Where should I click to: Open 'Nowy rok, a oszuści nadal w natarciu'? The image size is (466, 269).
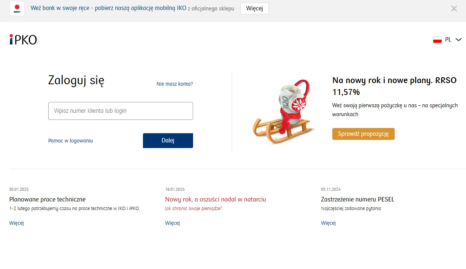[x=215, y=199]
